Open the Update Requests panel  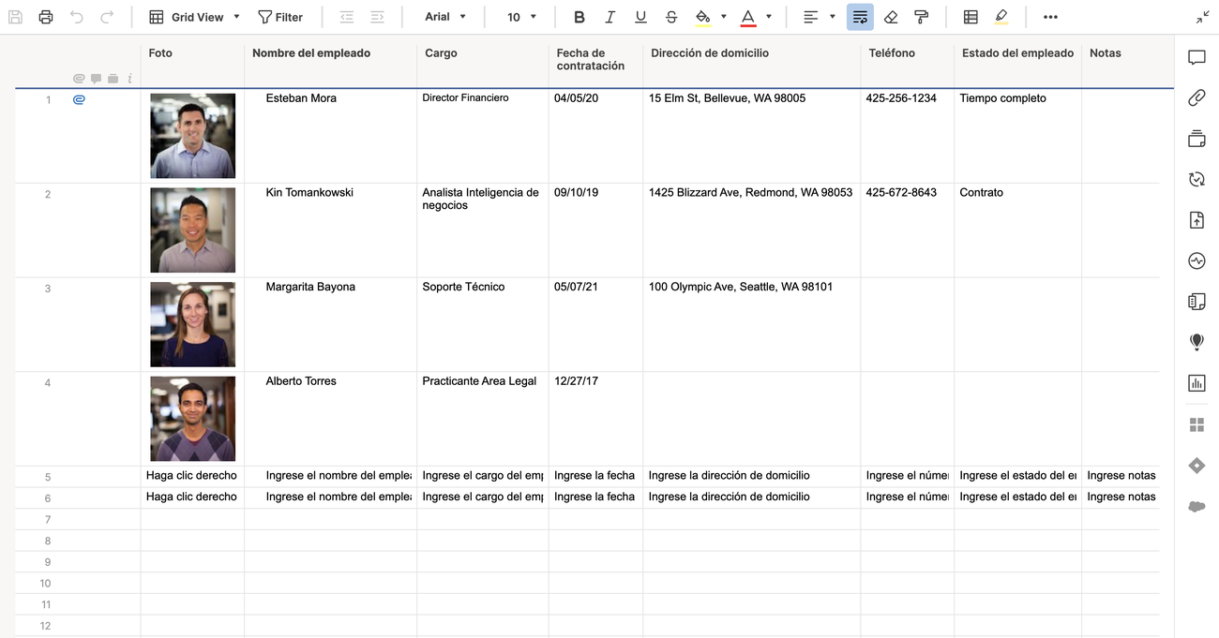click(1196, 178)
